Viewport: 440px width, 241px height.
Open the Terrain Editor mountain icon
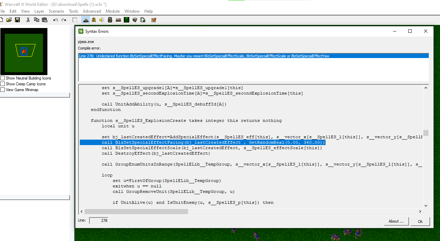point(86,20)
